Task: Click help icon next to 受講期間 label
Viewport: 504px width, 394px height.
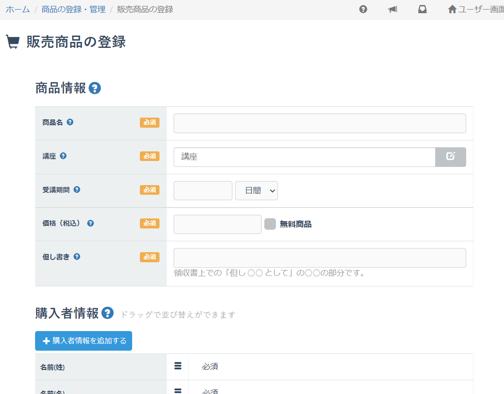Action: click(x=77, y=189)
